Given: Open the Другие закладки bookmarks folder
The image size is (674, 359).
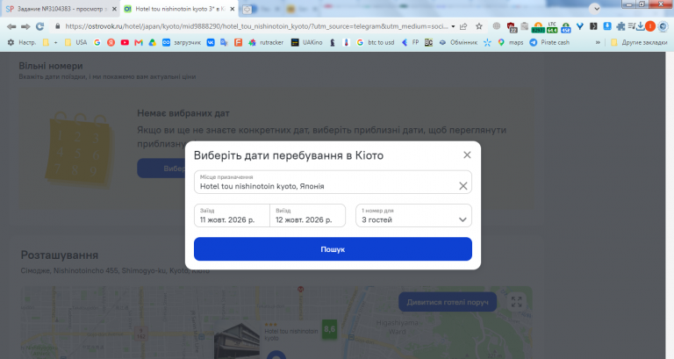Looking at the screenshot, I should tap(639, 42).
